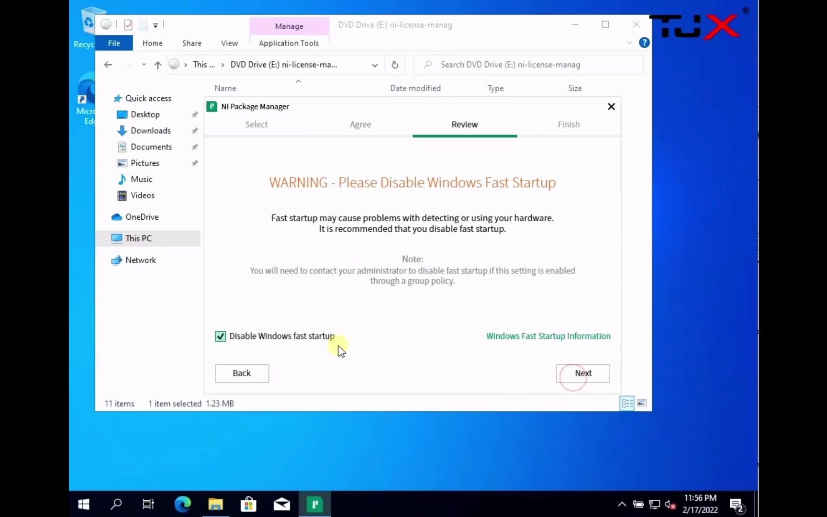Sort by the Name column header

(225, 88)
